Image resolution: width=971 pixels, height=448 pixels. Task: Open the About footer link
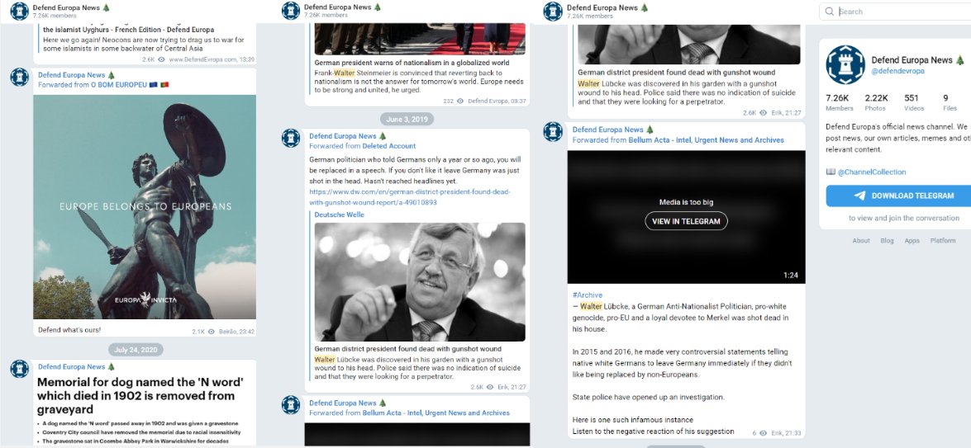861,240
